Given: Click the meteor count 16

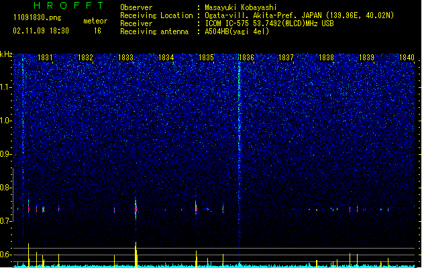Looking at the screenshot, I should click(97, 31).
